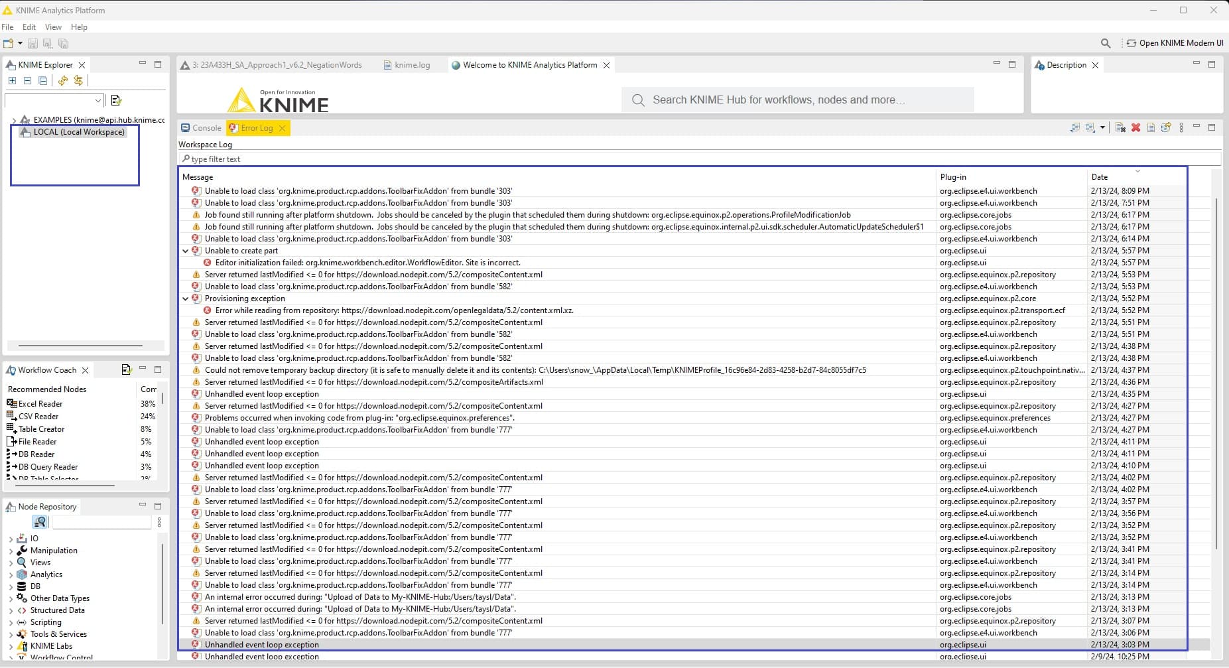This screenshot has height=668, width=1229.
Task: Click the 'type filter text' field
Action: tap(699, 159)
